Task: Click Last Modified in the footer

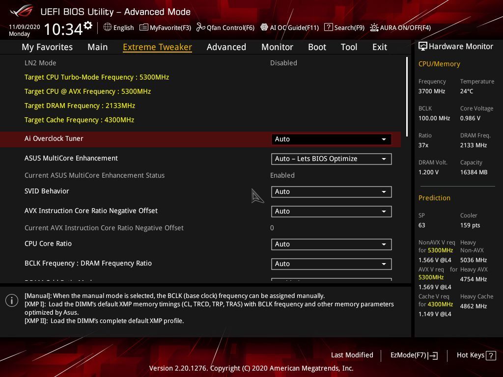Action: click(x=352, y=355)
